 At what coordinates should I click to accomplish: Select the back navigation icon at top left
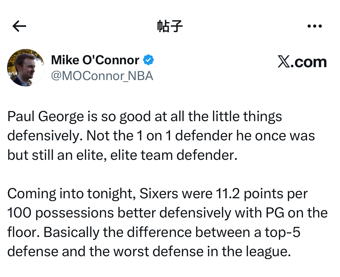(19, 26)
